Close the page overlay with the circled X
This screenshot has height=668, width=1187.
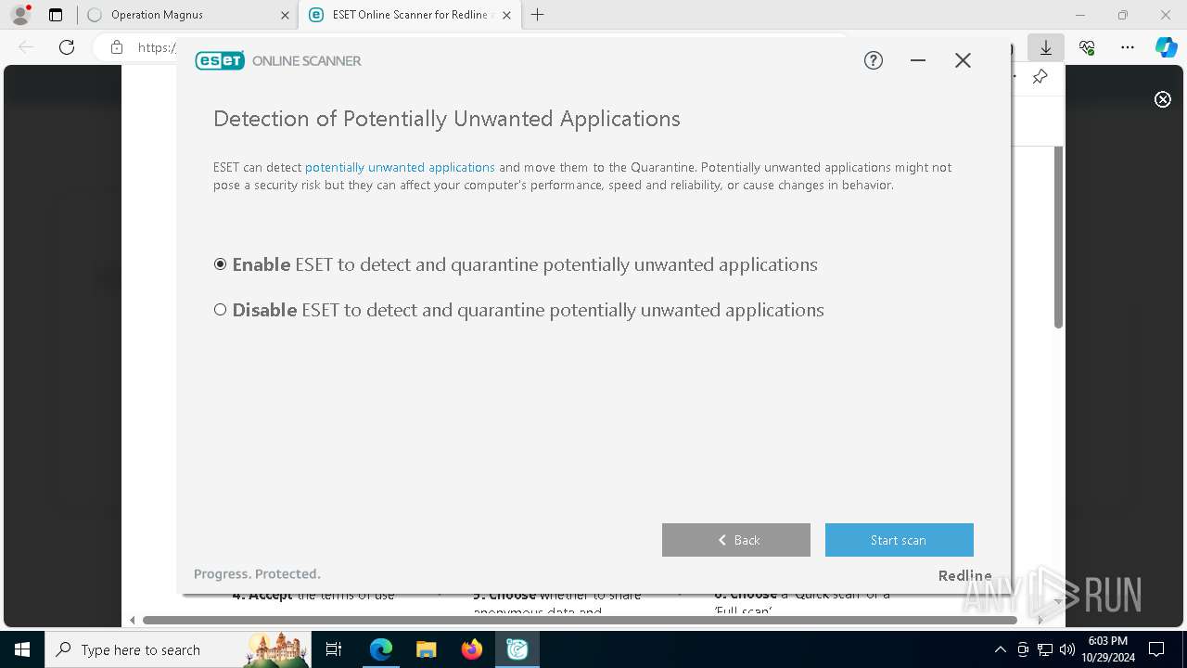coord(1163,99)
